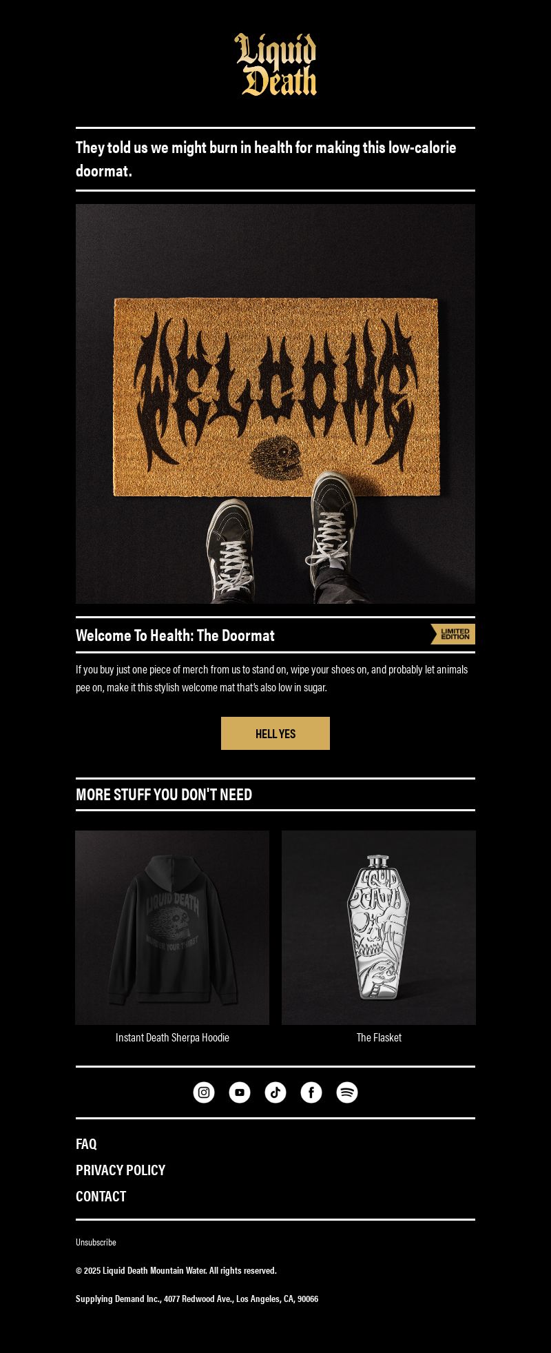The width and height of the screenshot is (551, 1353).
Task: Click the Limited Edition badge
Action: [x=453, y=634]
